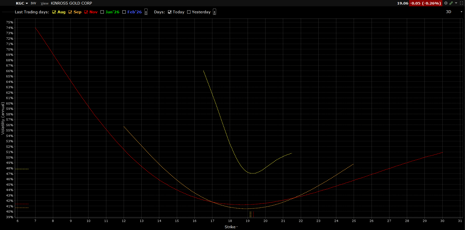Click strike 25 on the x-axis

click(x=354, y=221)
